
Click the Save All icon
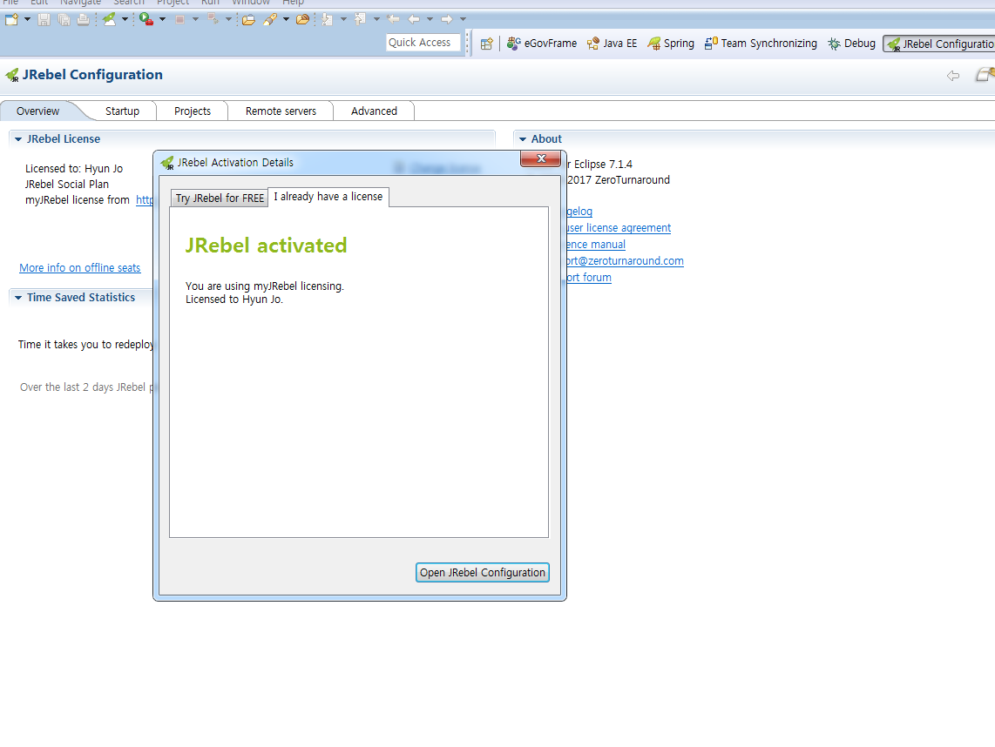pos(64,20)
